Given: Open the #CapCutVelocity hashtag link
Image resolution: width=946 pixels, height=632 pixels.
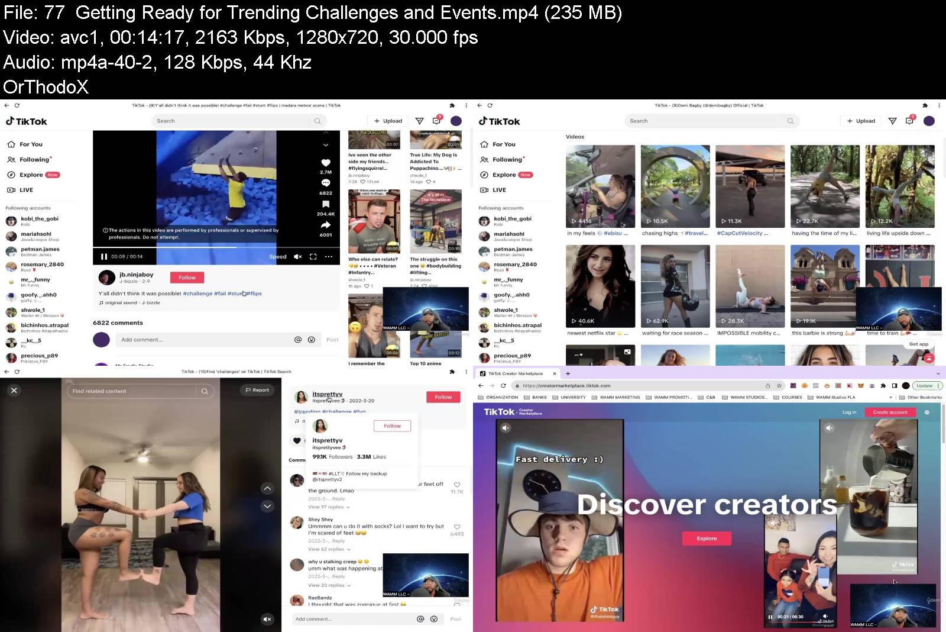Looking at the screenshot, I should pyautogui.click(x=740, y=233).
